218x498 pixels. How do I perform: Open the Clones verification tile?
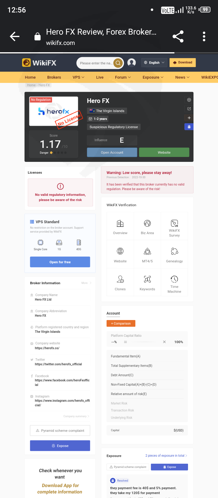point(120,283)
